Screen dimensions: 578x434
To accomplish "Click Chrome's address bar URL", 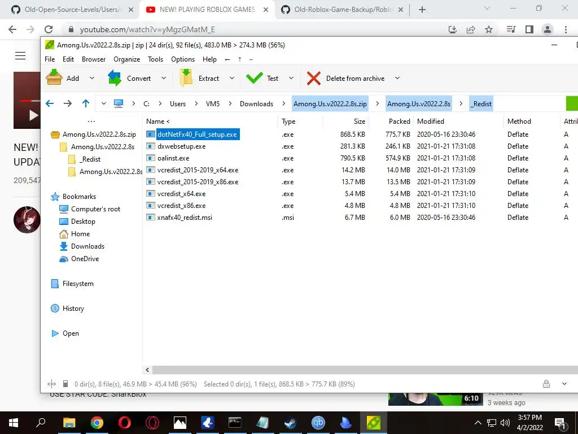I will pyautogui.click(x=147, y=29).
